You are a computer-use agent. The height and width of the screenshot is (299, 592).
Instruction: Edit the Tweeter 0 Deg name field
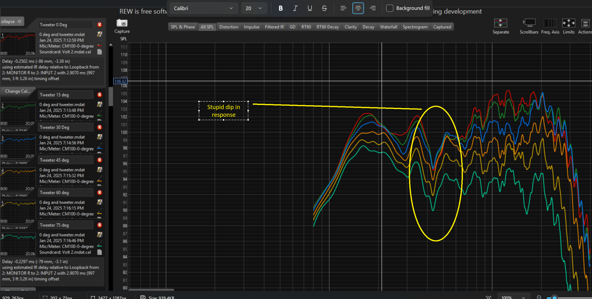[66, 25]
